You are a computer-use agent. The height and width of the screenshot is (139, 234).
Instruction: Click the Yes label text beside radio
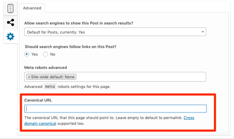tap(35, 54)
